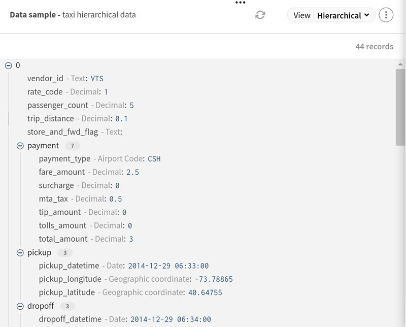Select the payment_type field
This screenshot has height=327, width=406.
pyautogui.click(x=64, y=159)
